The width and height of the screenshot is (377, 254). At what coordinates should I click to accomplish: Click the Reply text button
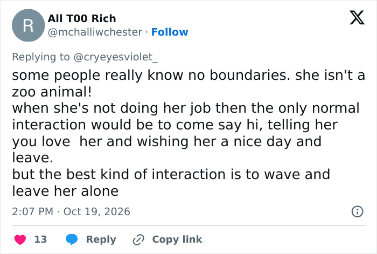tap(101, 239)
